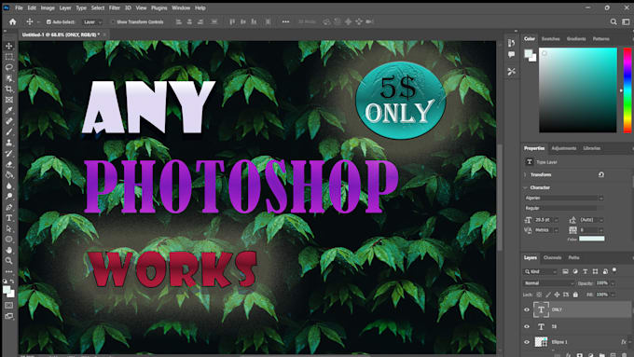The width and height of the screenshot is (634, 357).
Task: Toggle the layer filter on/off switch
Action: (x=614, y=269)
